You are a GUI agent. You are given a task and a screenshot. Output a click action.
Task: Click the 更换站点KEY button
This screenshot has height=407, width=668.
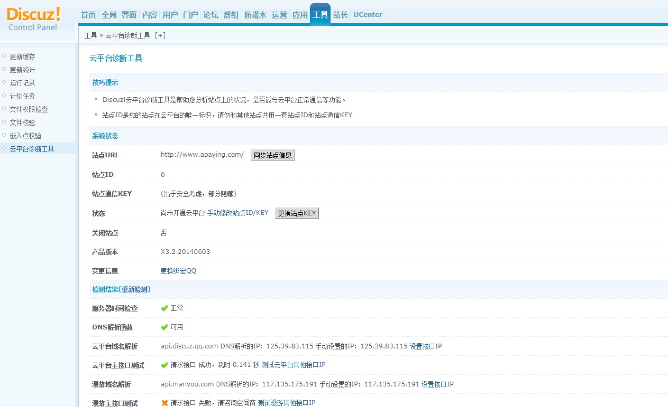[x=297, y=213]
